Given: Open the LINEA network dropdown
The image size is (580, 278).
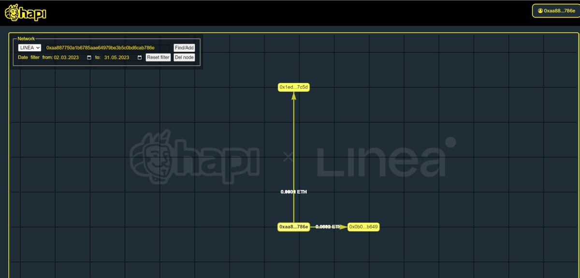Looking at the screenshot, I should click(29, 48).
